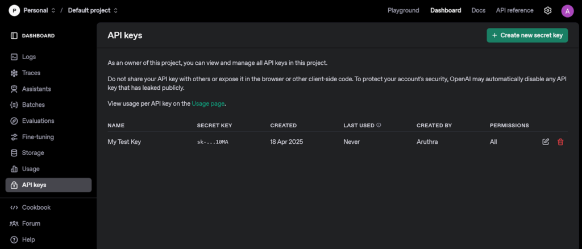The image size is (582, 249).
Task: Go to Assistants in the sidebar
Action: (36, 89)
